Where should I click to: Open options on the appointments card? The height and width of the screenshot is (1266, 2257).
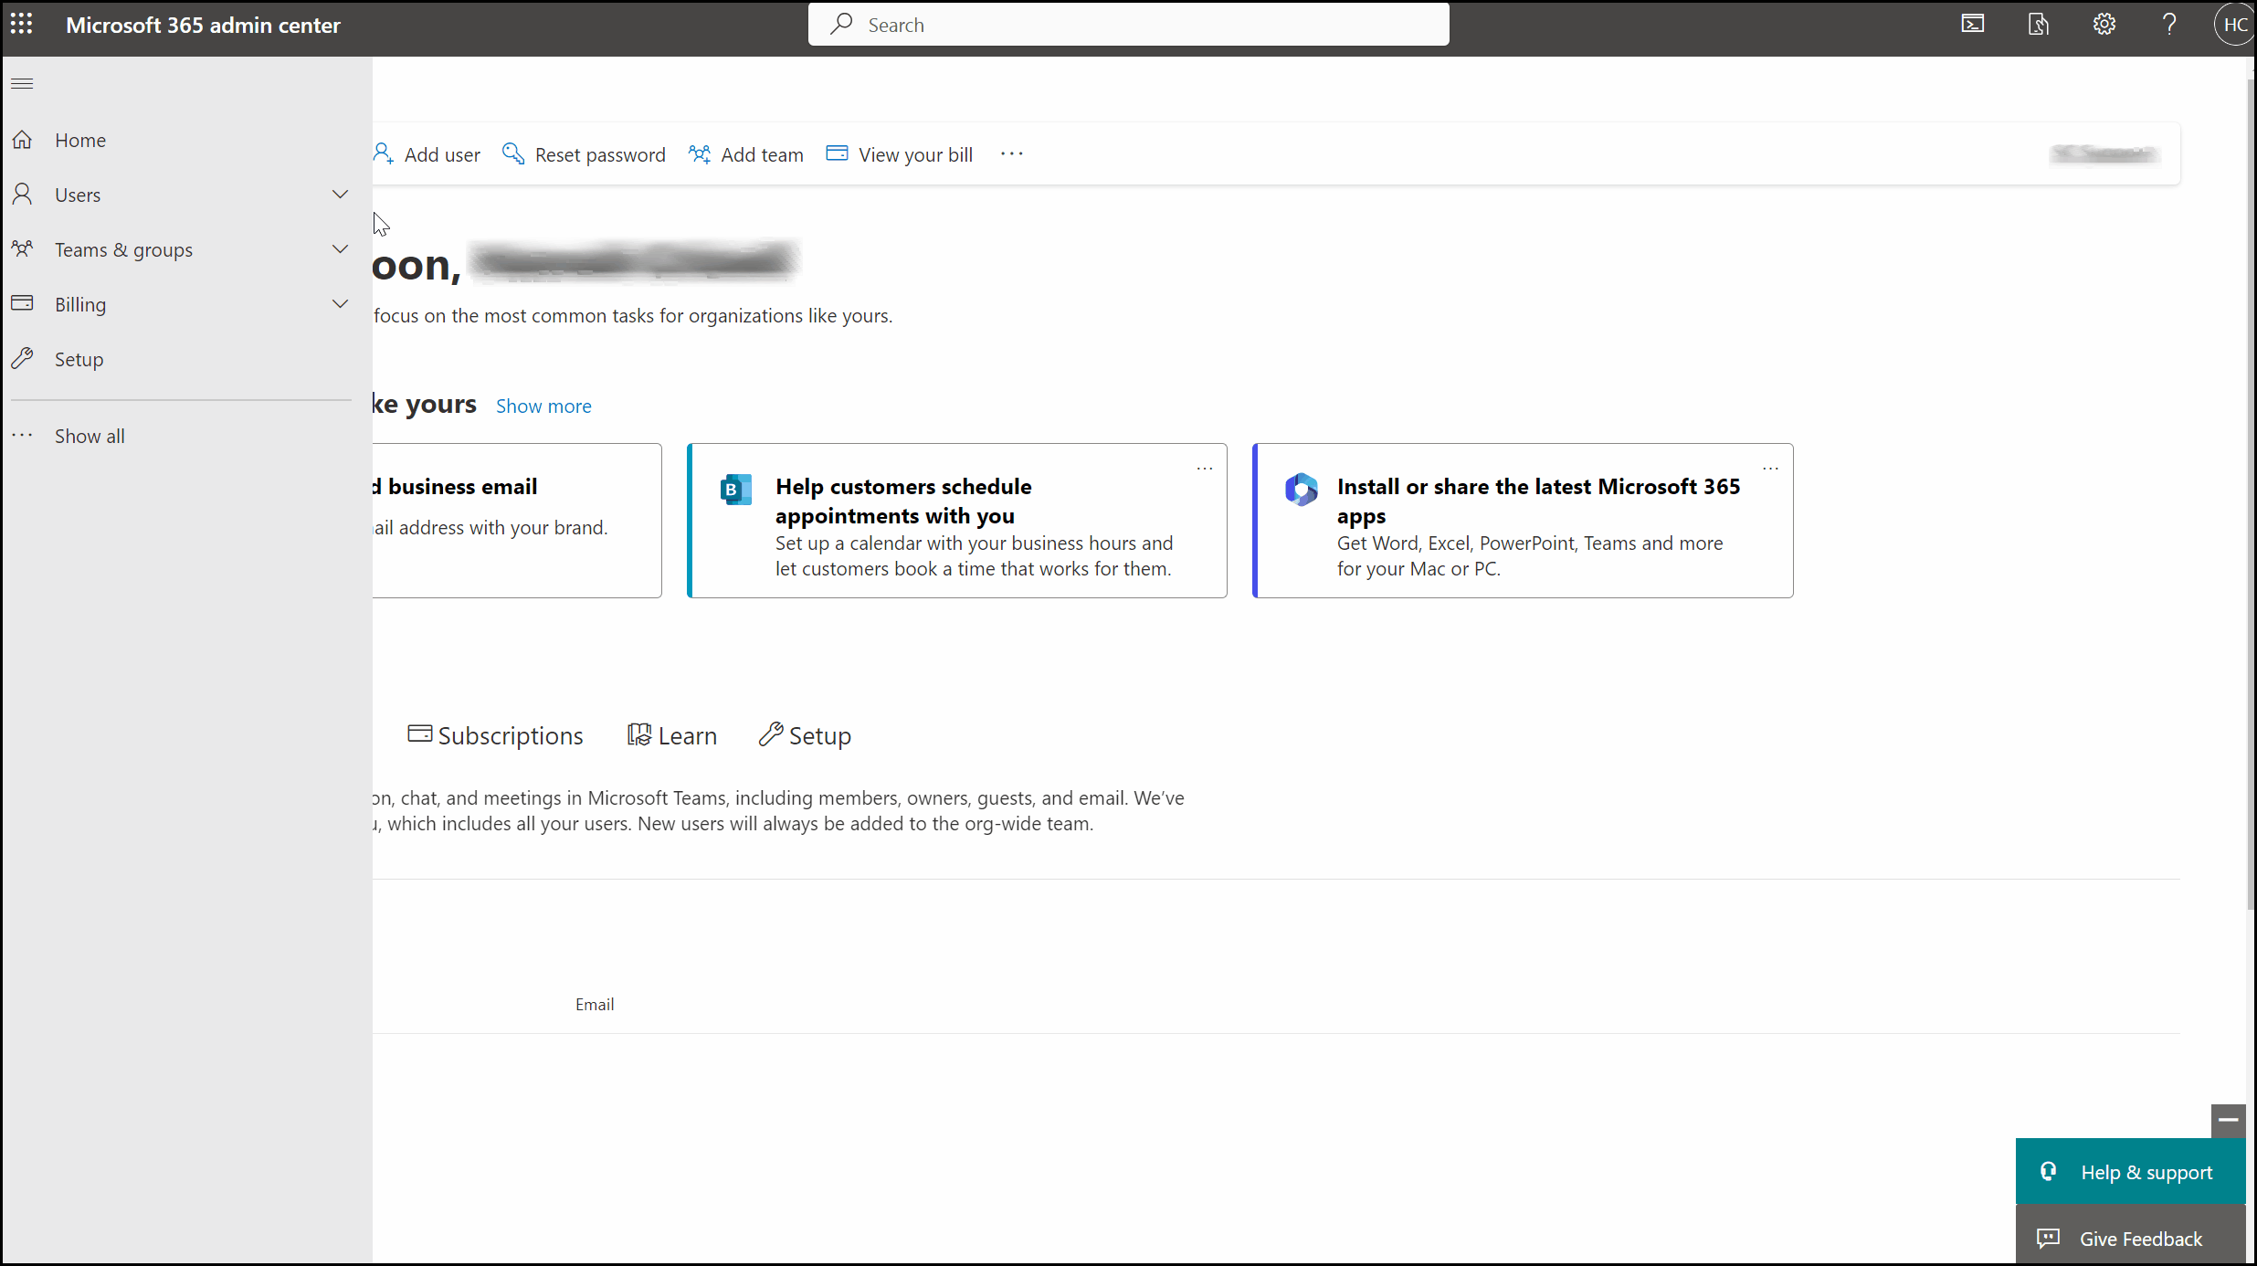point(1205,469)
